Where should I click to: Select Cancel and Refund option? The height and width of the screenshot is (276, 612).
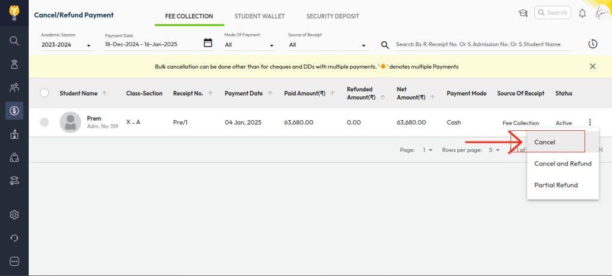pyautogui.click(x=562, y=164)
